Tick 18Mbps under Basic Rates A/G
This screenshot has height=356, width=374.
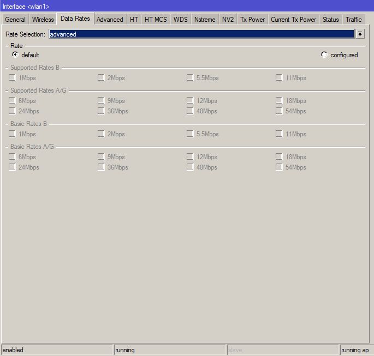point(279,156)
